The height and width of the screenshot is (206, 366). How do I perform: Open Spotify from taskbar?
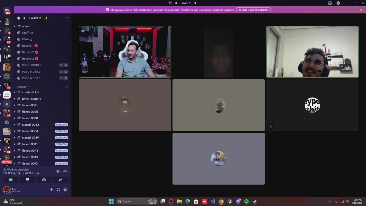click(246, 201)
